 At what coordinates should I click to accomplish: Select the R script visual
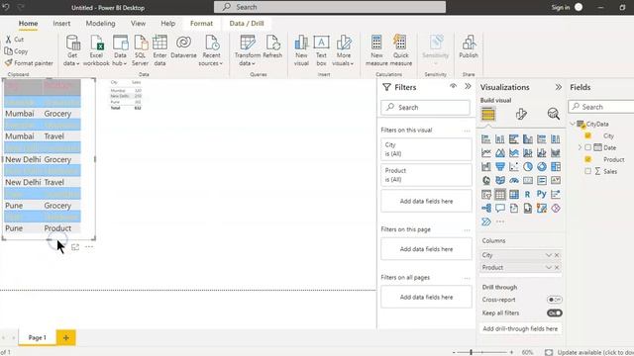click(528, 195)
